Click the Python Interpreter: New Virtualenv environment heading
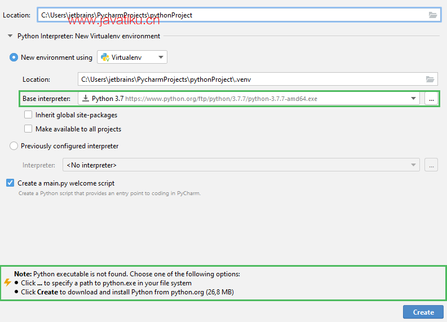This screenshot has width=447, height=322. coord(88,36)
